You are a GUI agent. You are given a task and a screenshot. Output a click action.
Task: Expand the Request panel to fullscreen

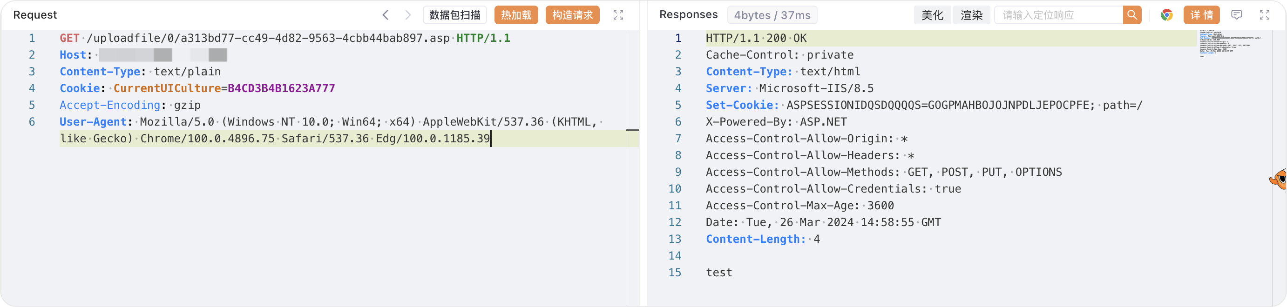click(618, 14)
